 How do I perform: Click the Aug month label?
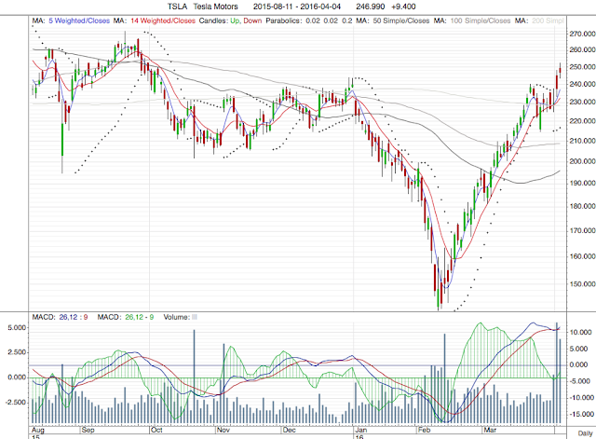pyautogui.click(x=38, y=430)
